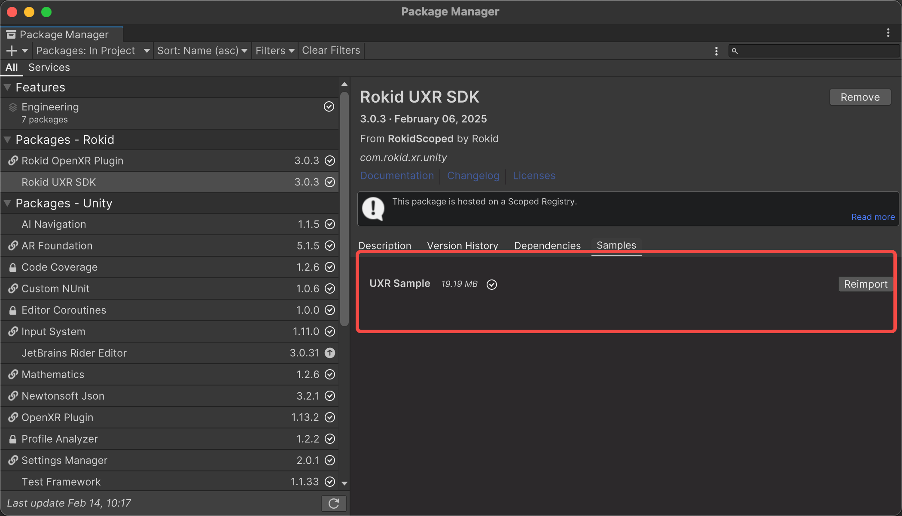902x516 pixels.
Task: Click the "3.0.3 · February 06, 2025" version text
Action: 424,119
